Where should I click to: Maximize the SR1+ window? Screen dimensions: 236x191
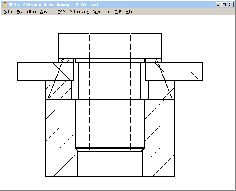click(224, 5)
